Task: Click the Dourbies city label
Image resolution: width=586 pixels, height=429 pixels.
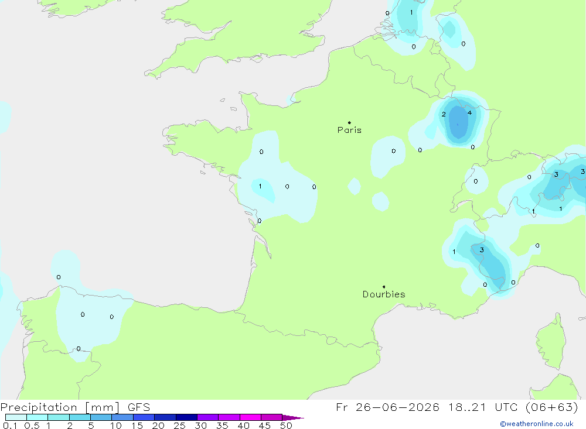Action: 384,294
